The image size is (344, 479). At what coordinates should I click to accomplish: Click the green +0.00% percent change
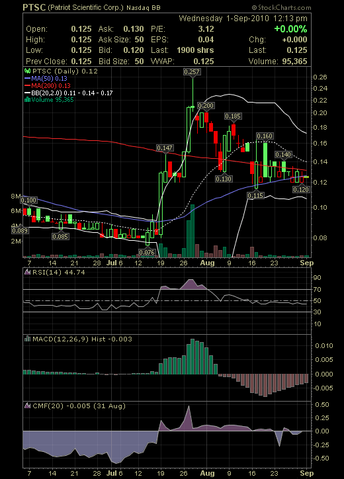click(290, 29)
